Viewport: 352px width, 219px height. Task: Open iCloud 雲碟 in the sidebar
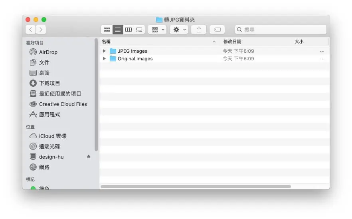tap(48, 136)
